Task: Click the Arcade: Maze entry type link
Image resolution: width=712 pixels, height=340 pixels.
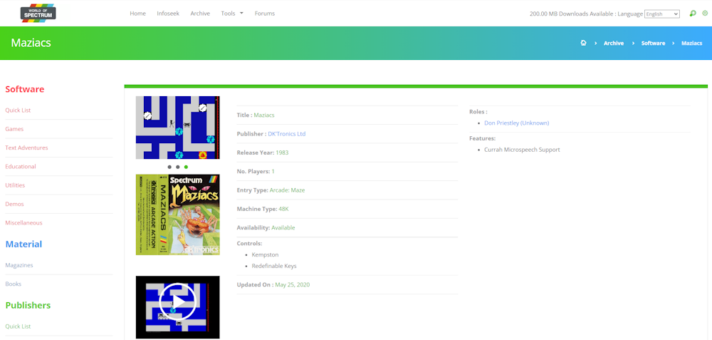Action: (x=287, y=190)
